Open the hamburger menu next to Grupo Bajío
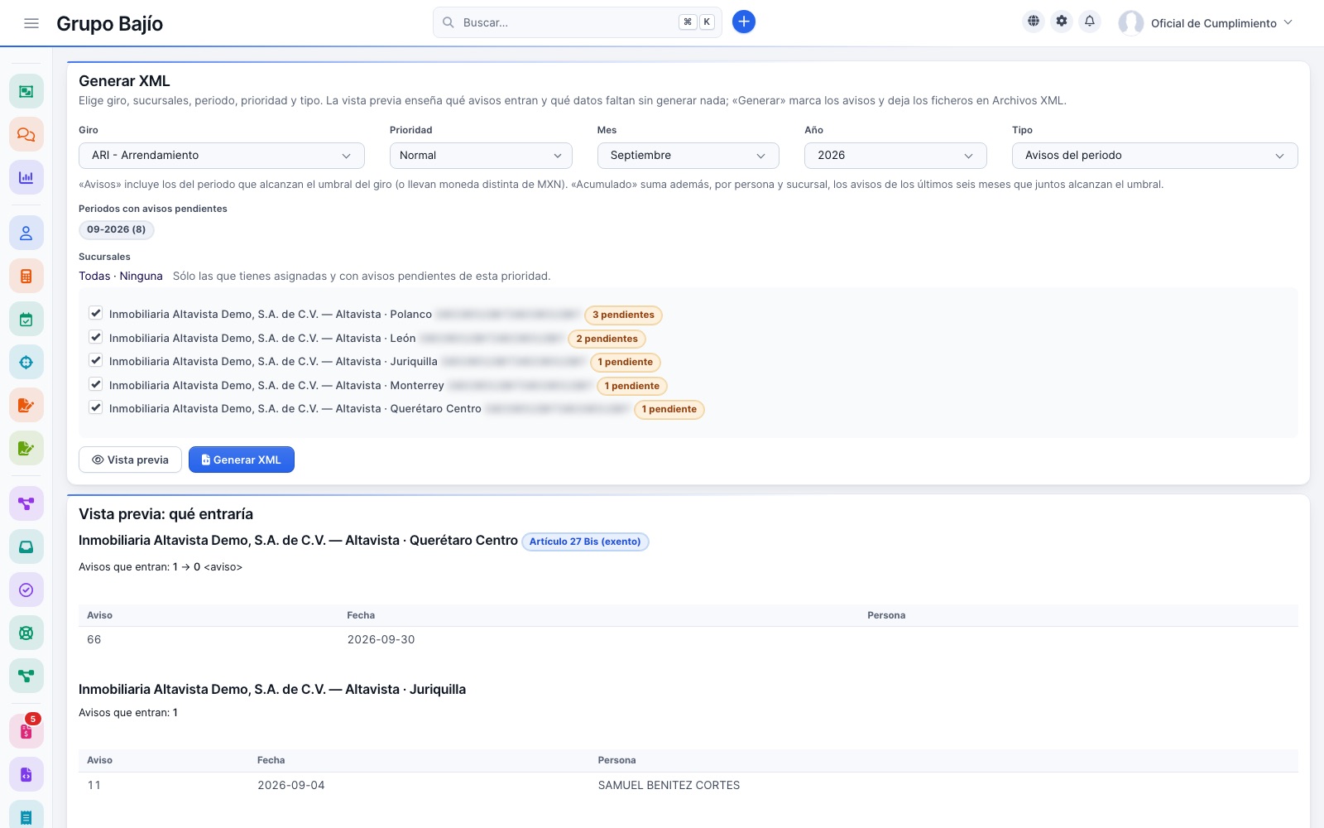The width and height of the screenshot is (1324, 828). pyautogui.click(x=31, y=23)
